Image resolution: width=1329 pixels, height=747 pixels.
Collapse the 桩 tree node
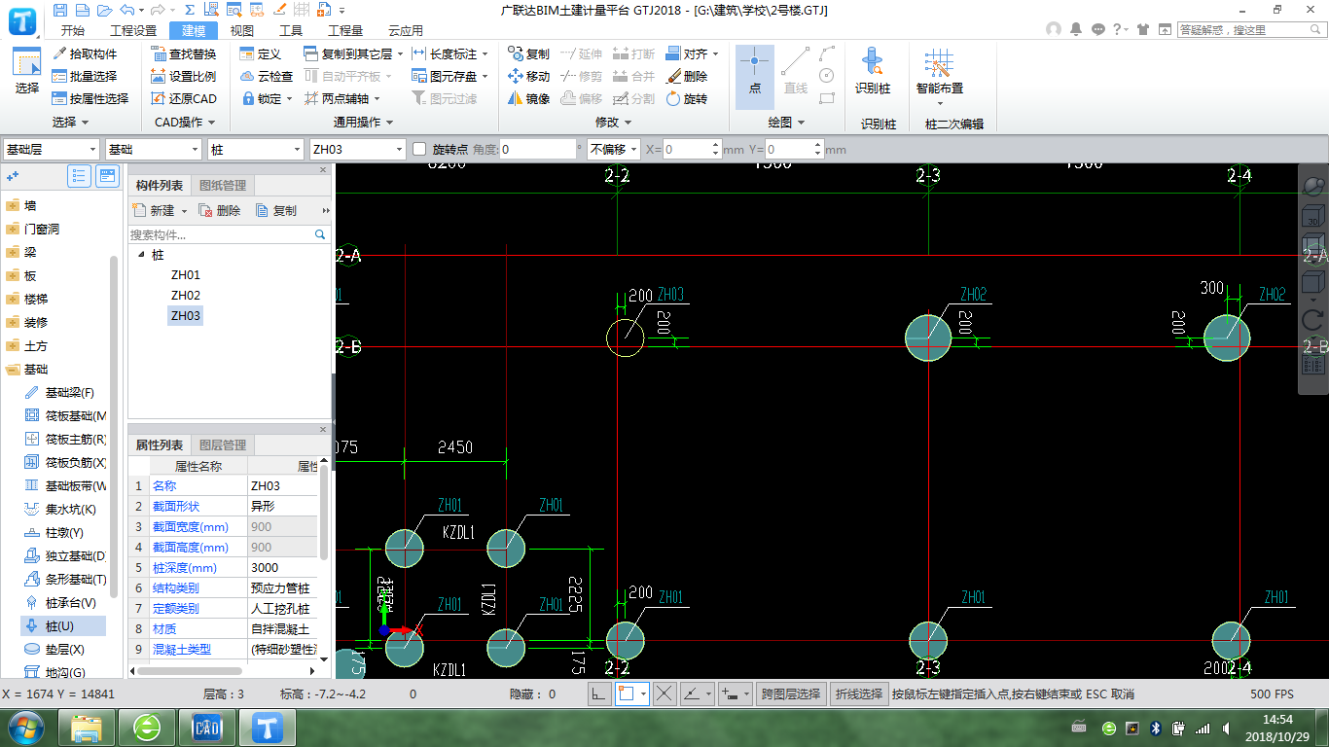(142, 255)
